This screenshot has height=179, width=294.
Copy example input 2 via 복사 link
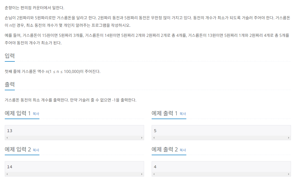click(36, 150)
